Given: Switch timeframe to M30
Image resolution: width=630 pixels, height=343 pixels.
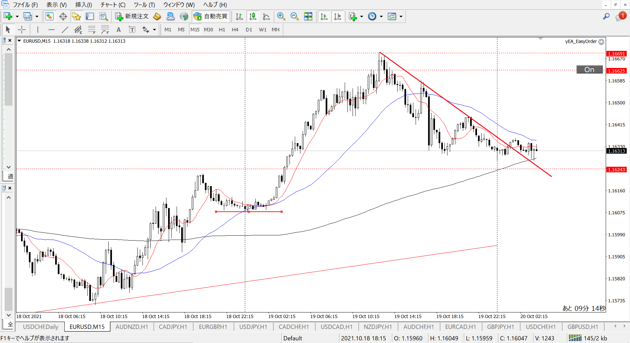Looking at the screenshot, I should pos(208,30).
